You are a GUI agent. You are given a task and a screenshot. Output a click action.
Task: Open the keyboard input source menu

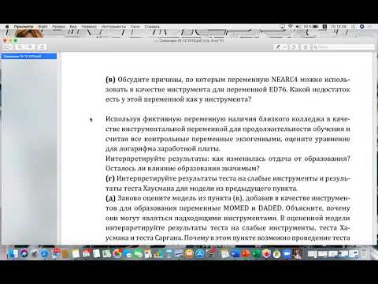tap(324, 27)
